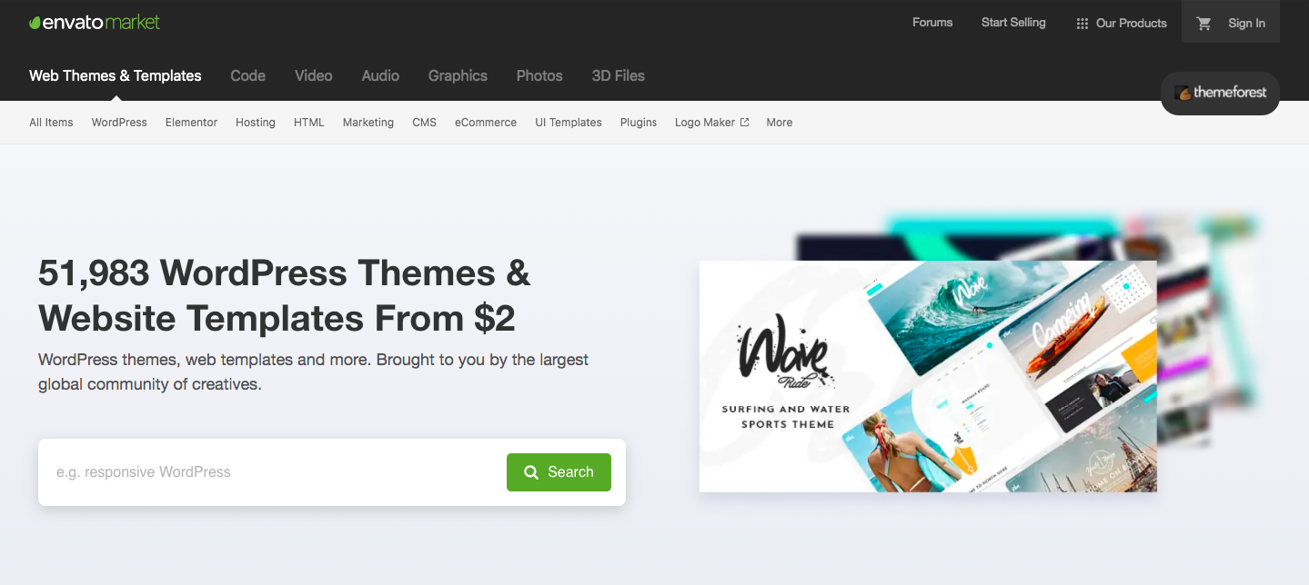Expand the WordPress category menu
The width and height of the screenshot is (1309, 585).
(x=119, y=123)
